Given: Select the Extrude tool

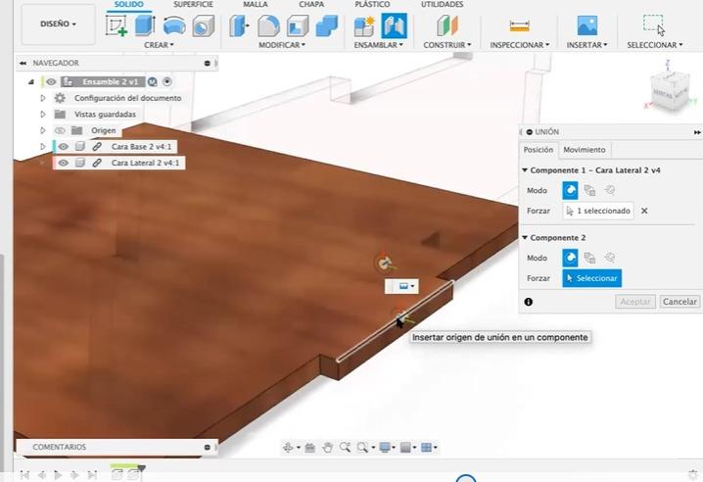Looking at the screenshot, I should click(145, 25).
